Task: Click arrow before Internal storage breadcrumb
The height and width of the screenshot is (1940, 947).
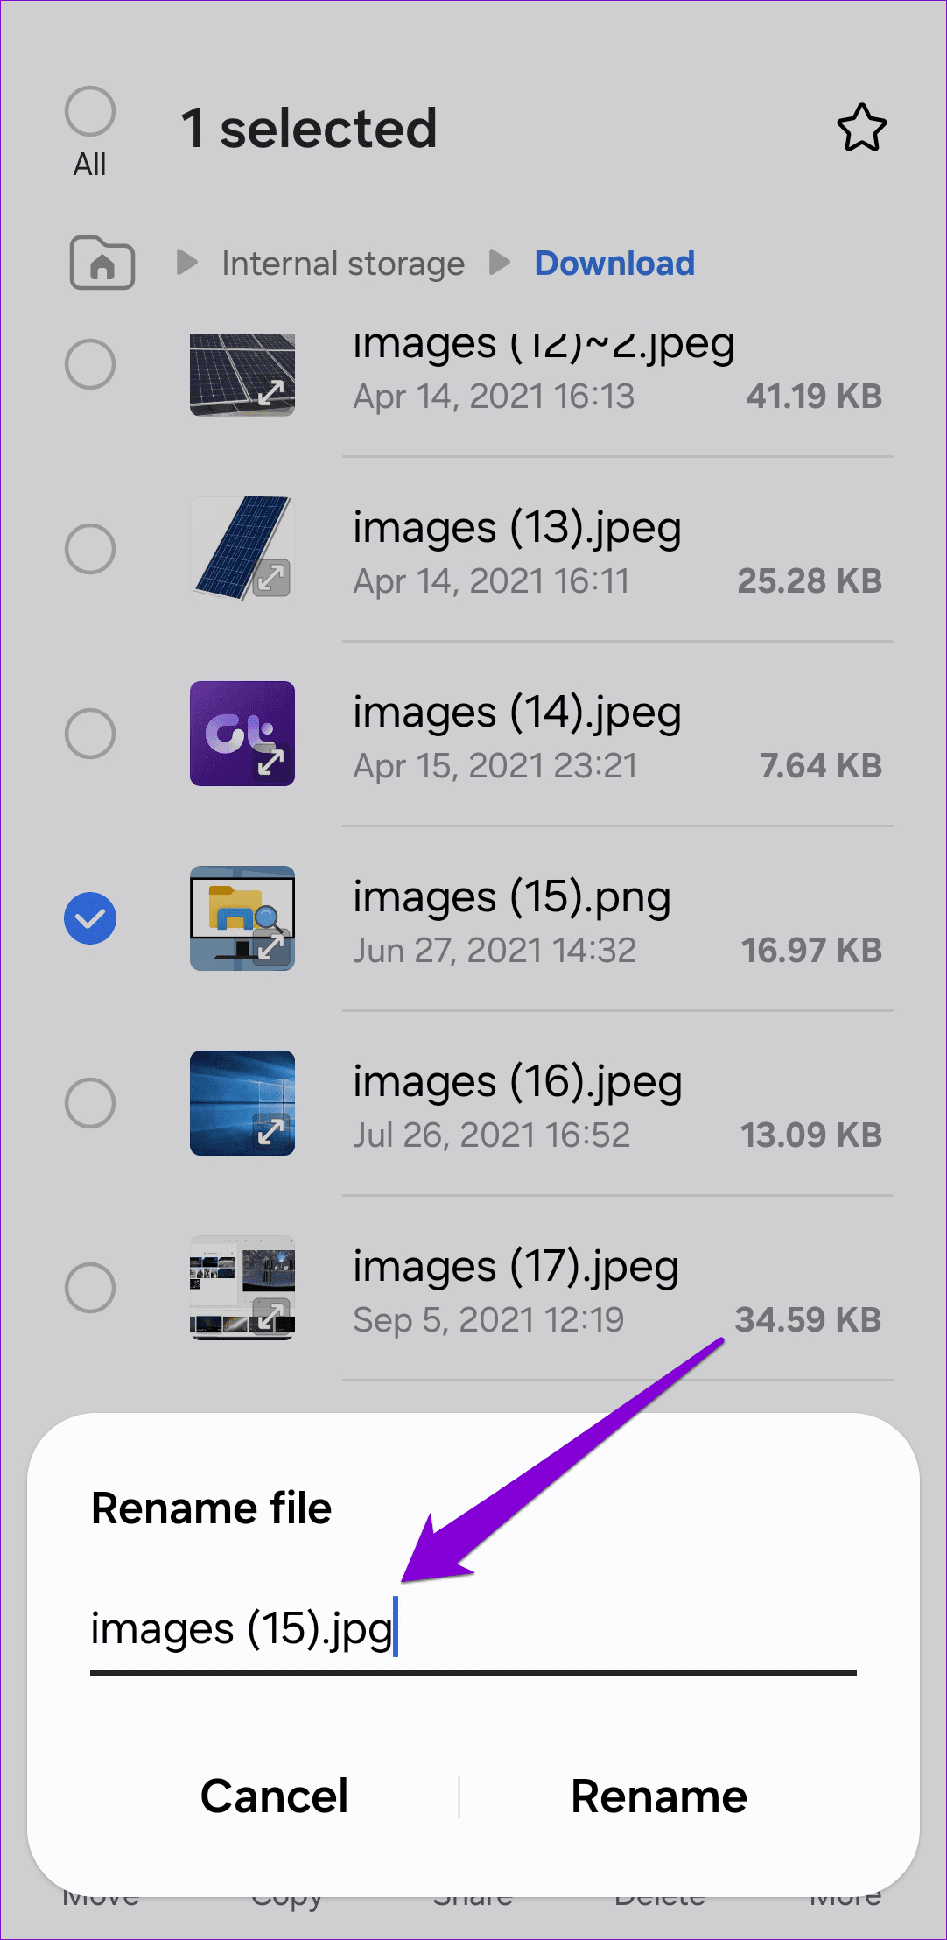Action: pos(186,262)
